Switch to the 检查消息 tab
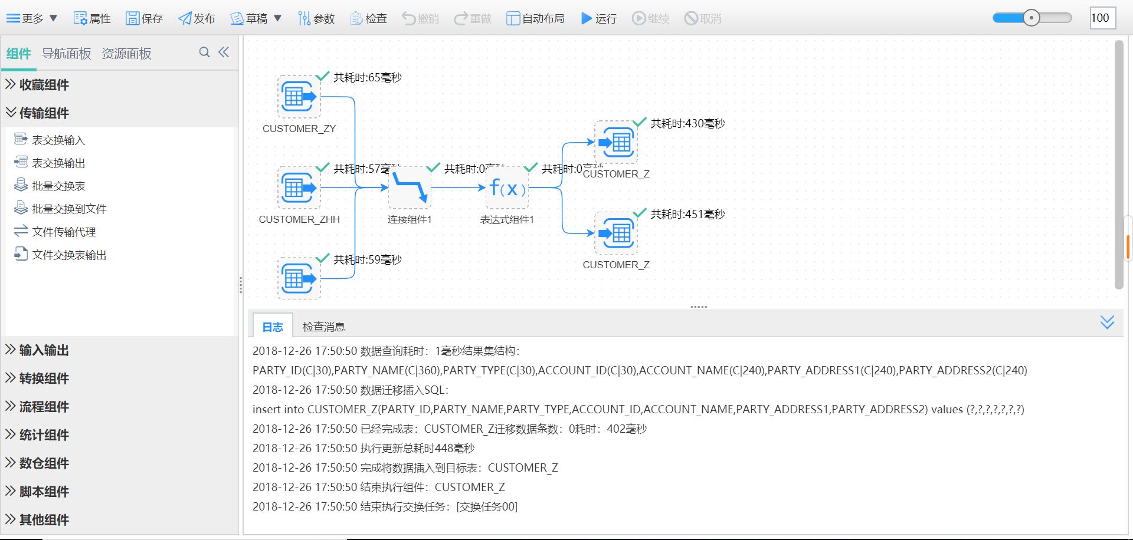This screenshot has height=540, width=1133. [323, 327]
